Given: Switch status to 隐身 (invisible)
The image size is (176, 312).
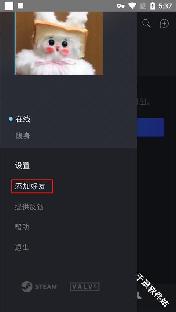Looking at the screenshot, I should 23,136.
